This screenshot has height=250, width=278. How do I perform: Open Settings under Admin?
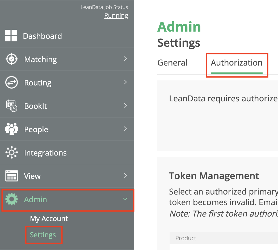pos(43,235)
